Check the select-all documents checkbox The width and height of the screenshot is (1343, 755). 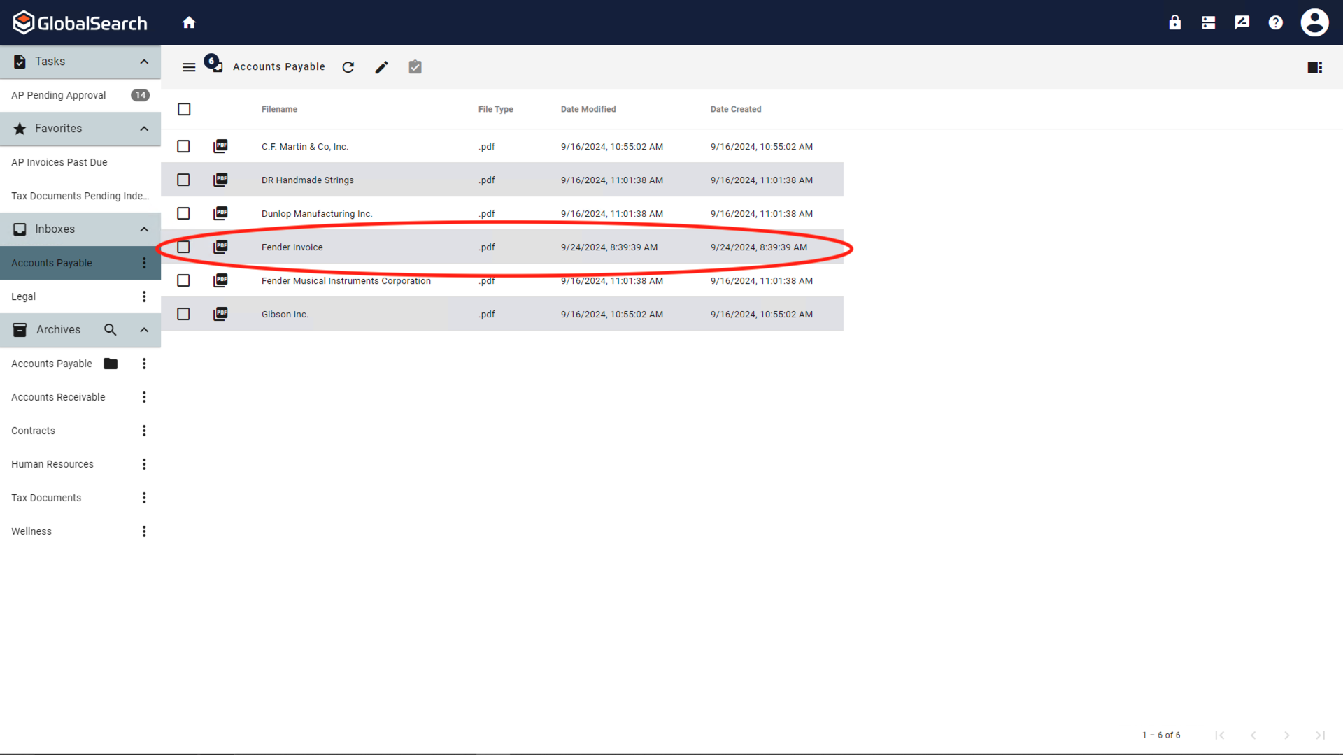pos(184,109)
